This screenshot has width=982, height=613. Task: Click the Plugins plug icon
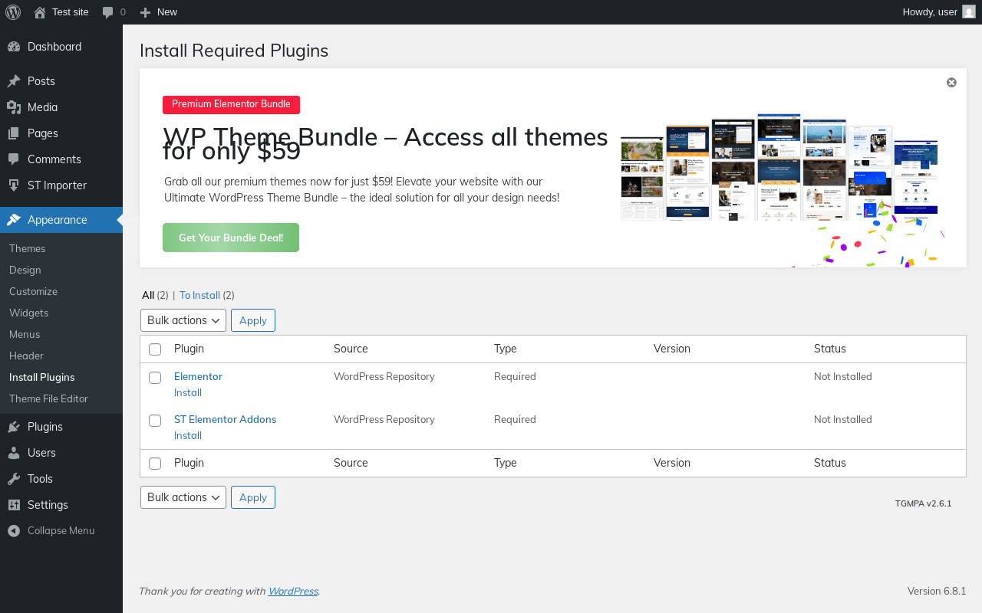point(14,427)
